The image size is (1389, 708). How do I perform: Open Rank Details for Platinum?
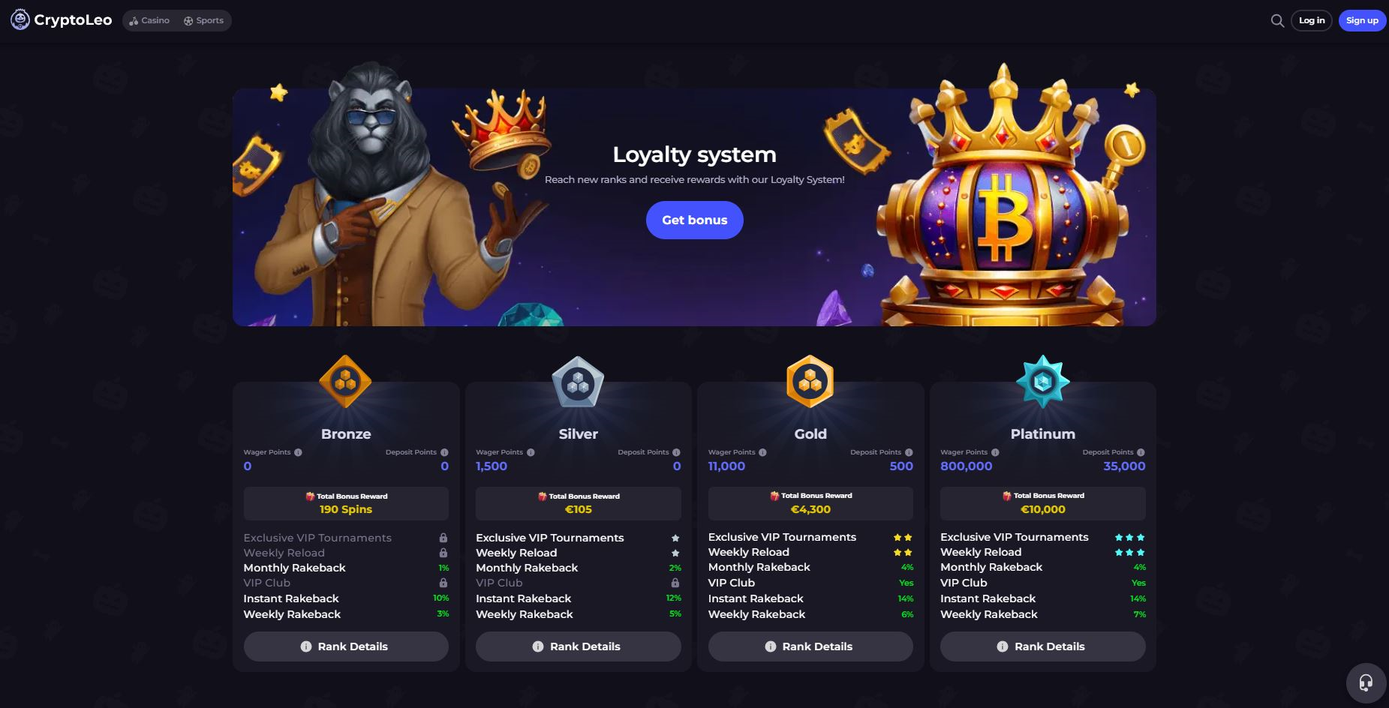(1043, 646)
